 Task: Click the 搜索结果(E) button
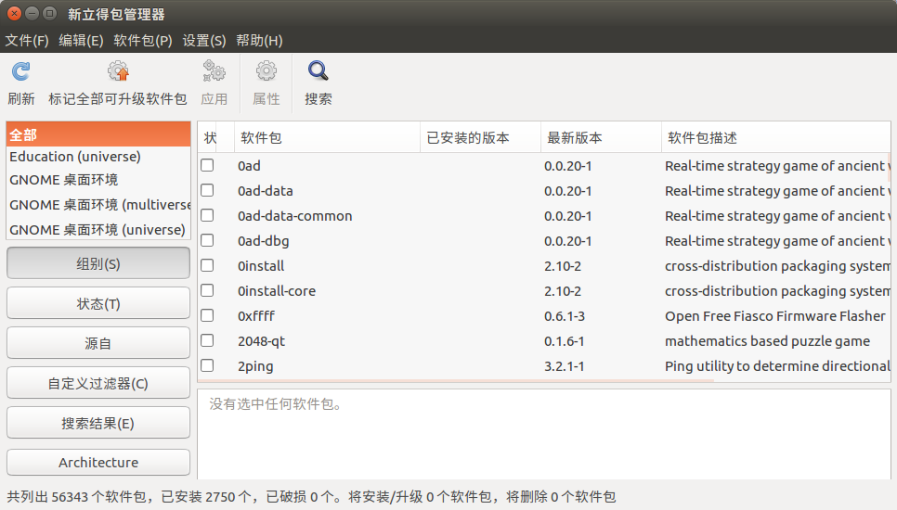tap(98, 423)
